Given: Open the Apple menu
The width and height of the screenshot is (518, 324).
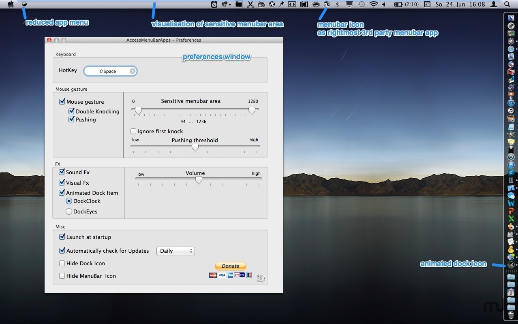Looking at the screenshot, I should click(11, 4).
